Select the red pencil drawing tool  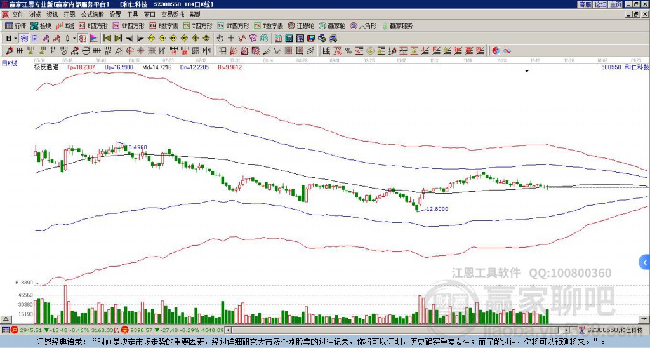coord(9,51)
